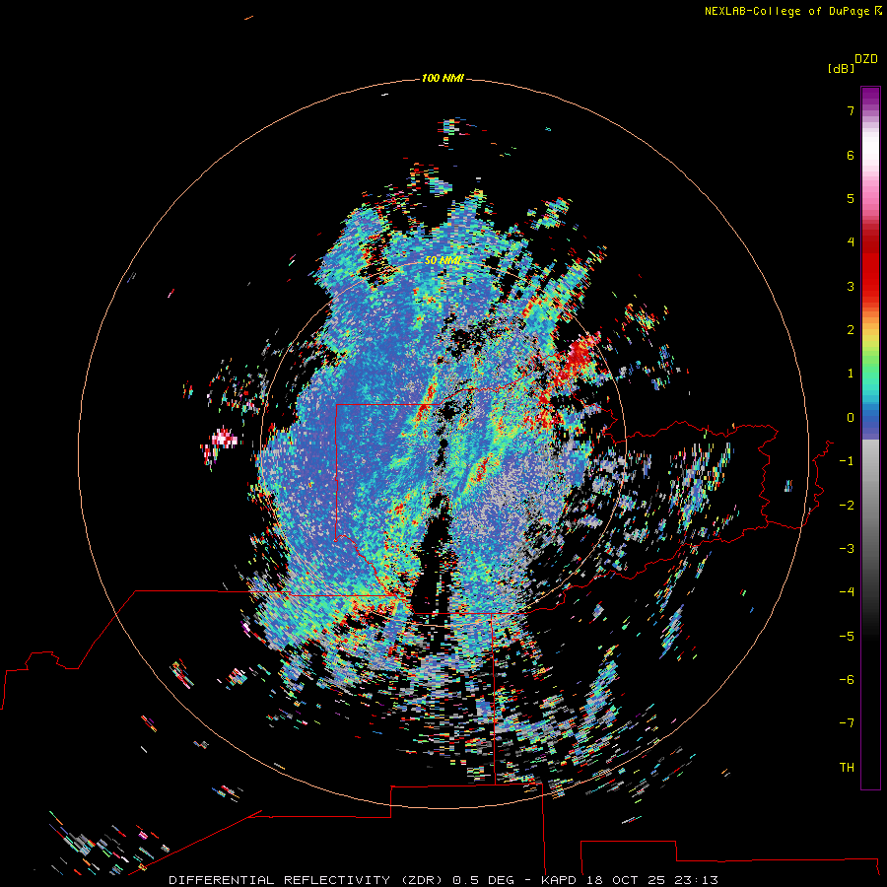Pick the -7 tick label on the scale
The image size is (887, 887).
coord(847,723)
